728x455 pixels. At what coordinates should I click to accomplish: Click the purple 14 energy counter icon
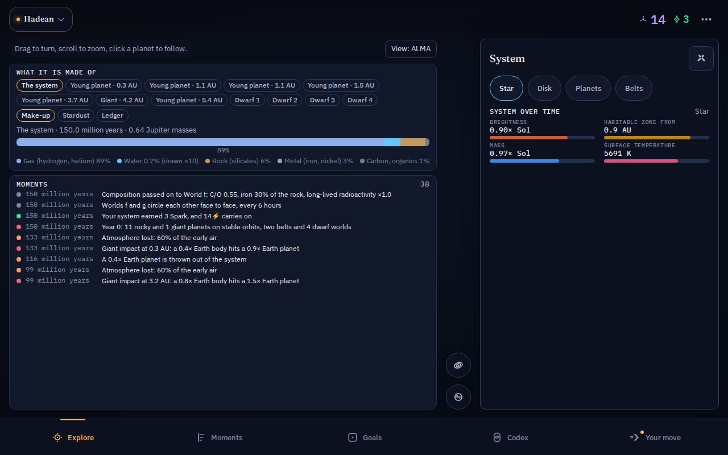[x=643, y=19]
